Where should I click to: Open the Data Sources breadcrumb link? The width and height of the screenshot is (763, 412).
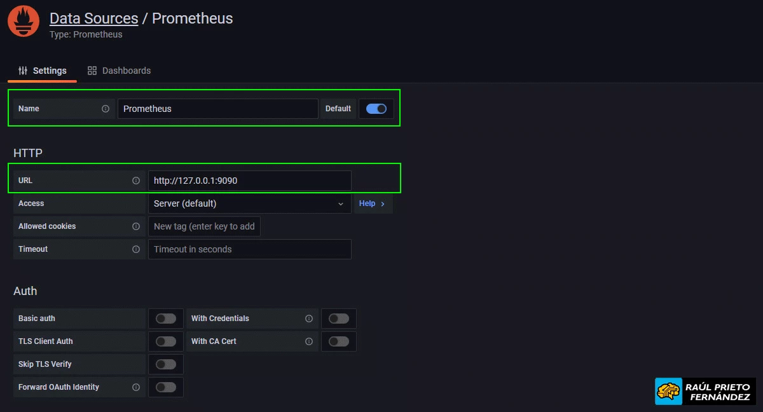pos(93,18)
